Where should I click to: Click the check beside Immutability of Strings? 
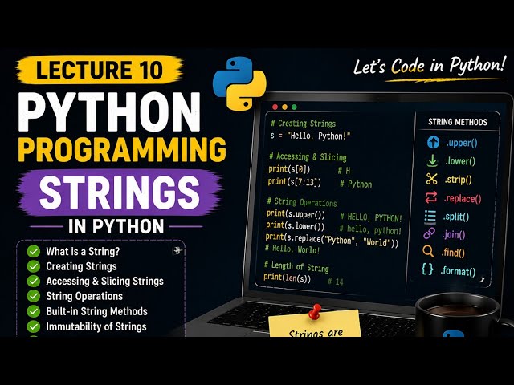pos(34,326)
